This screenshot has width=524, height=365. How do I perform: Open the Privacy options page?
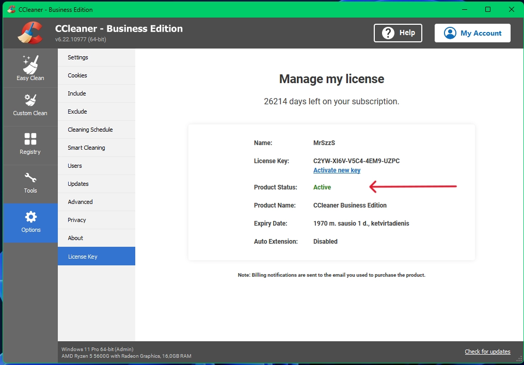pyautogui.click(x=97, y=220)
